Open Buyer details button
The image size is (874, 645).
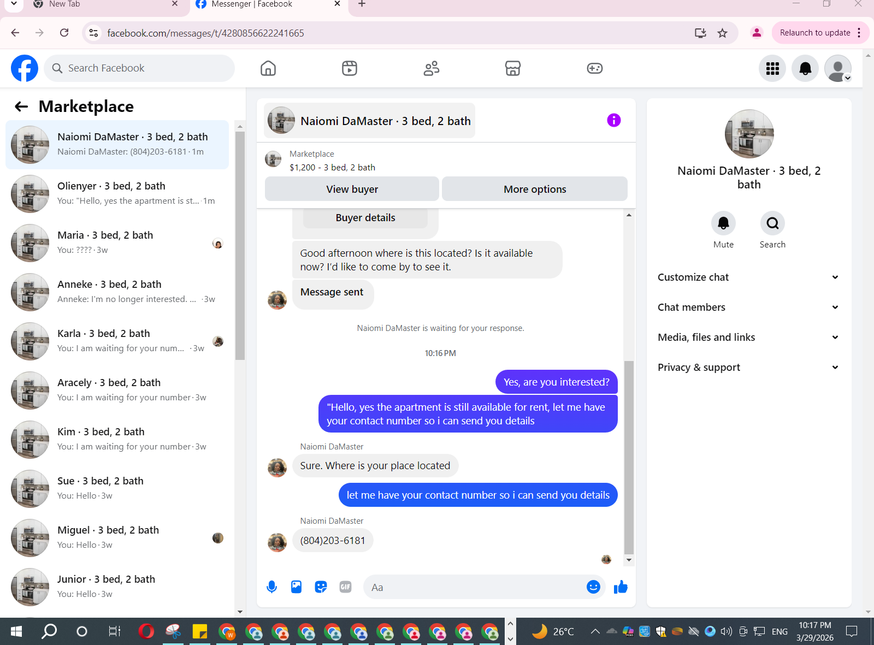pos(365,218)
